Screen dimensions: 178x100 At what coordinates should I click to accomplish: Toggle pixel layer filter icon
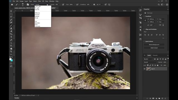[x=155, y=59]
